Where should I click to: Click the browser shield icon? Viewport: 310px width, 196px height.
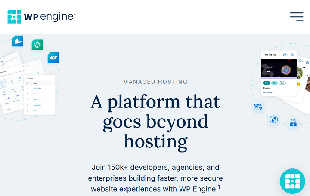(258, 107)
